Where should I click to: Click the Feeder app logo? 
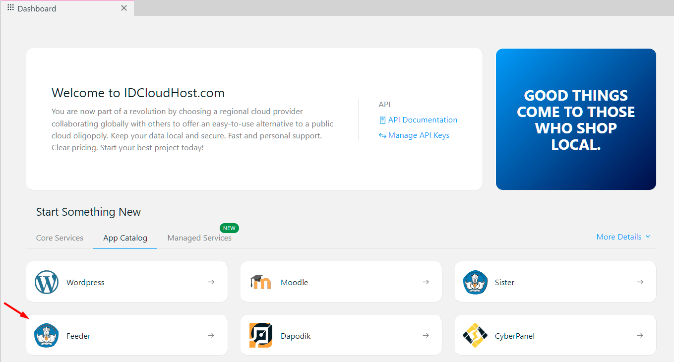click(x=47, y=336)
